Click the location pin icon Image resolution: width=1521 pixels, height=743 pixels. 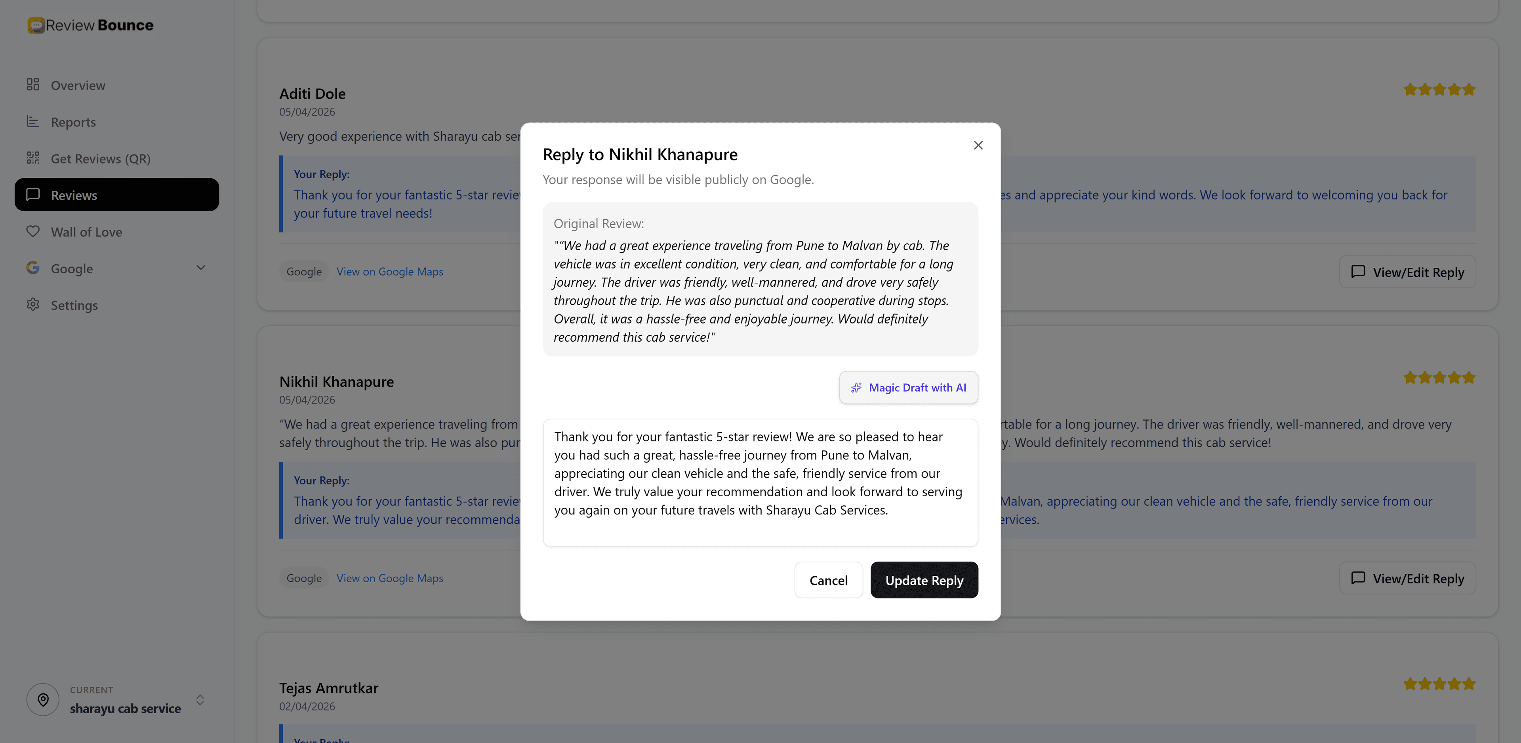[42, 699]
